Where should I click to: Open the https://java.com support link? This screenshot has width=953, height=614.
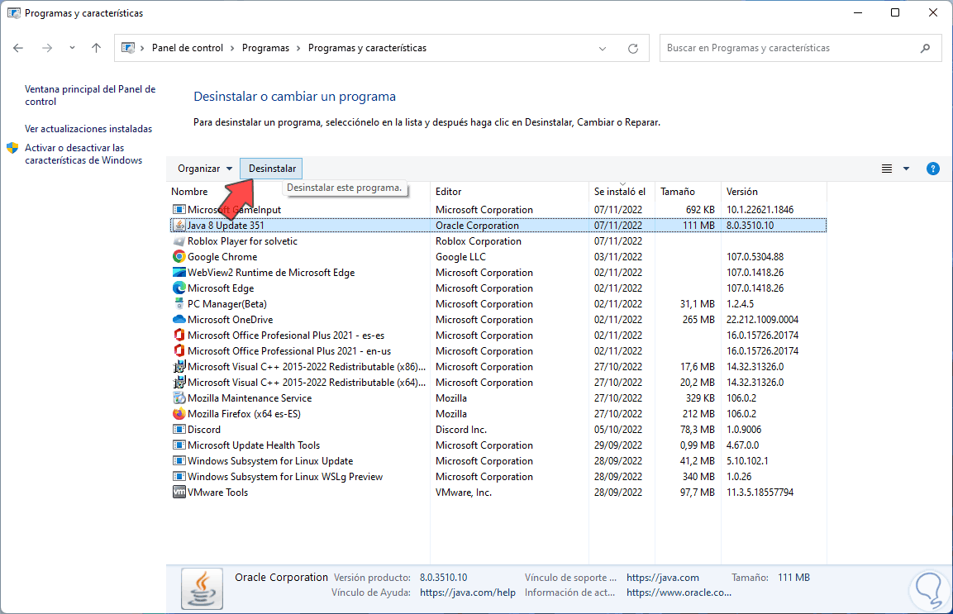pos(663,578)
